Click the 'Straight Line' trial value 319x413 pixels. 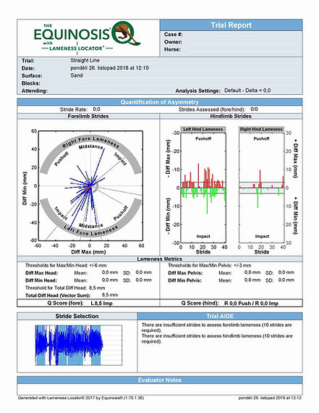[85, 60]
